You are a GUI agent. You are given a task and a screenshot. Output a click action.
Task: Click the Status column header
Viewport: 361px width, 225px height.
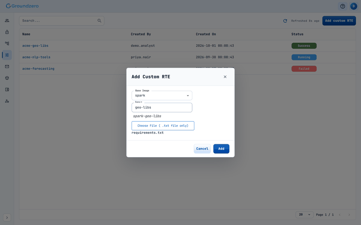coord(297,34)
